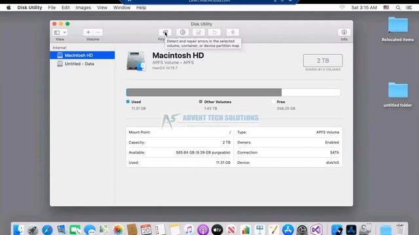Open Finder from the Dock
The width and height of the screenshot is (419, 235).
coord(19,229)
